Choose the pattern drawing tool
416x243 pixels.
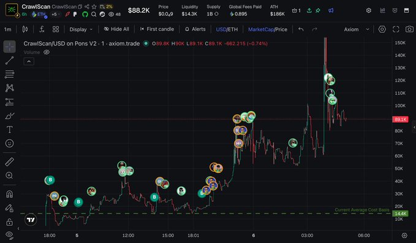[x=9, y=88]
